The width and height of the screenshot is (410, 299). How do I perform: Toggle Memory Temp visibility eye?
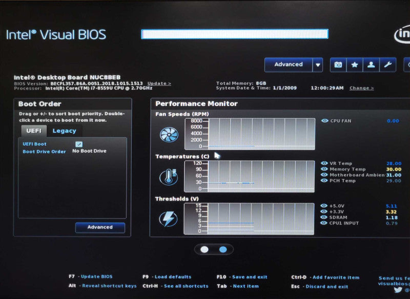coord(324,169)
